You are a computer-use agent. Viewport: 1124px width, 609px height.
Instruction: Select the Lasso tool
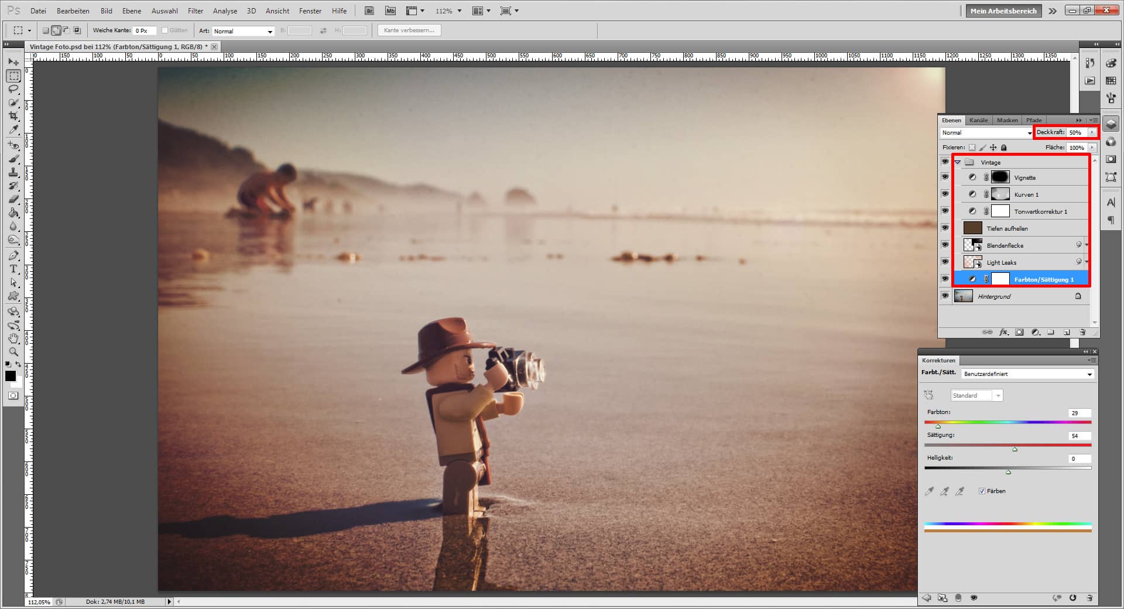pos(13,89)
